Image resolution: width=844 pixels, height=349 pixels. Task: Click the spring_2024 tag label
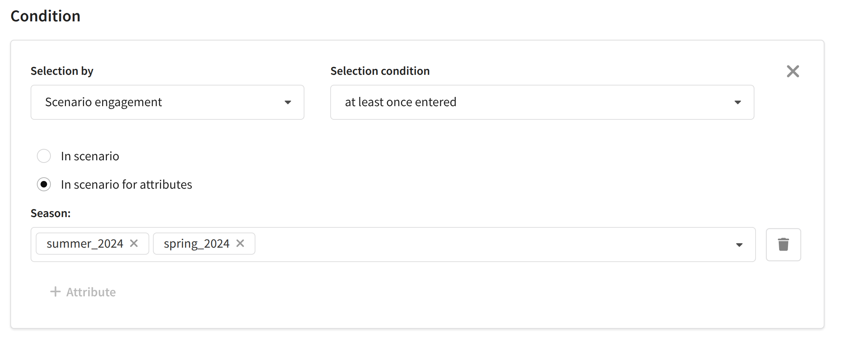point(196,244)
